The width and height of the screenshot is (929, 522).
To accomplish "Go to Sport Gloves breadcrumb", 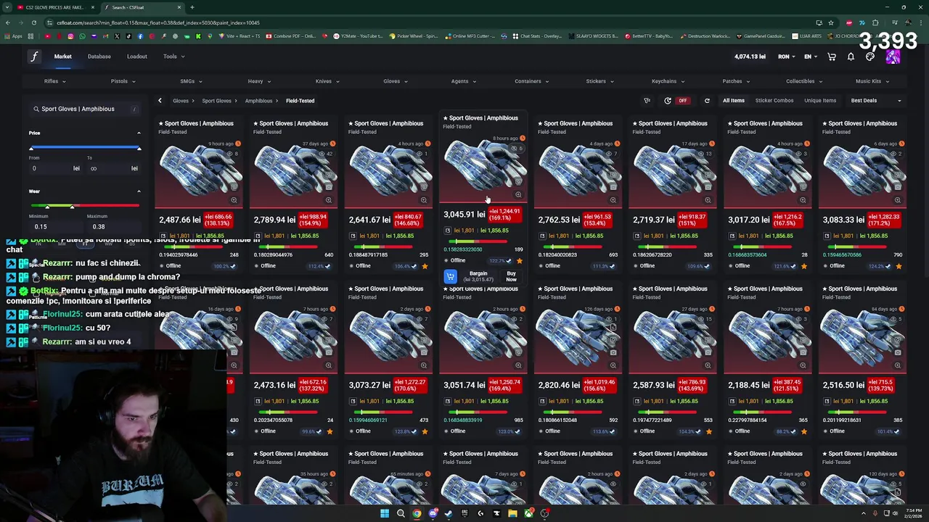I will 217,101.
